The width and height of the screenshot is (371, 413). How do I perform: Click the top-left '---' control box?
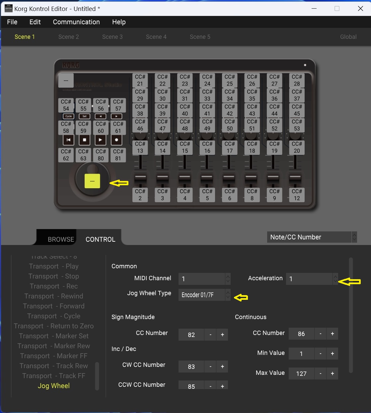pyautogui.click(x=66, y=80)
